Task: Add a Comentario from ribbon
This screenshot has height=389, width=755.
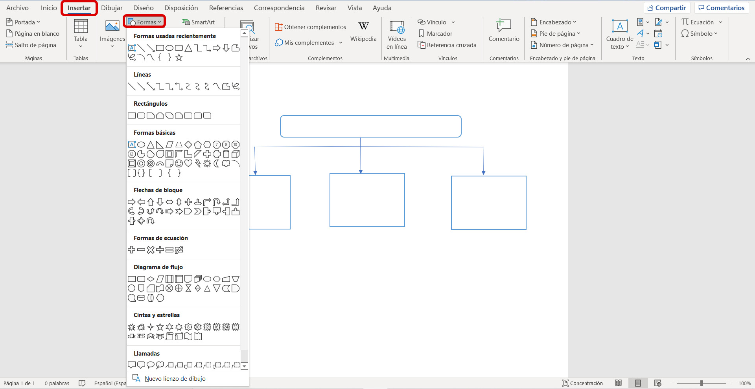Action: [x=504, y=31]
